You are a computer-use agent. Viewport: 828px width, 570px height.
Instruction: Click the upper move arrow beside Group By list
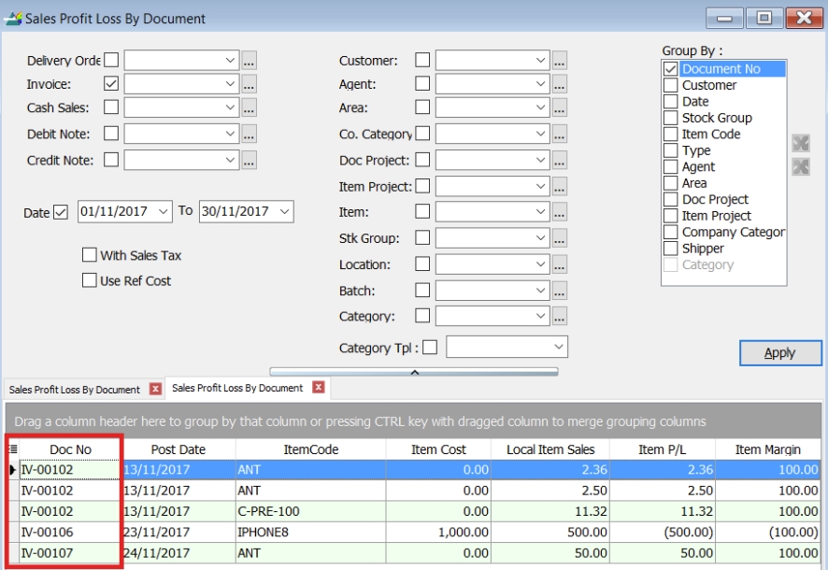click(x=800, y=144)
